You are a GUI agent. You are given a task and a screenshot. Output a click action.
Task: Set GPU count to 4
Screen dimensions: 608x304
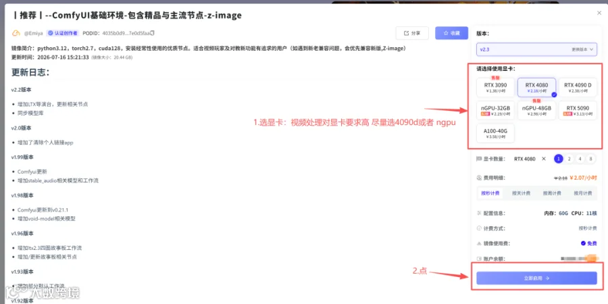[x=580, y=159]
